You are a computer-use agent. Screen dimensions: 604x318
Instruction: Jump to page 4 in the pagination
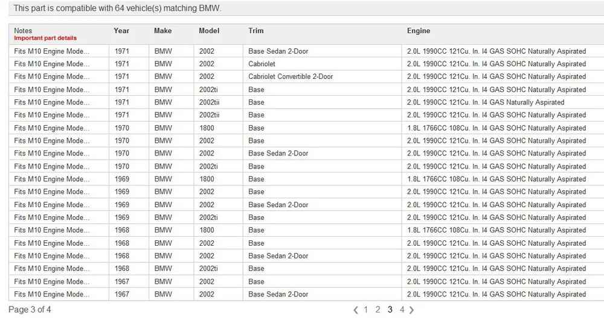(402, 310)
